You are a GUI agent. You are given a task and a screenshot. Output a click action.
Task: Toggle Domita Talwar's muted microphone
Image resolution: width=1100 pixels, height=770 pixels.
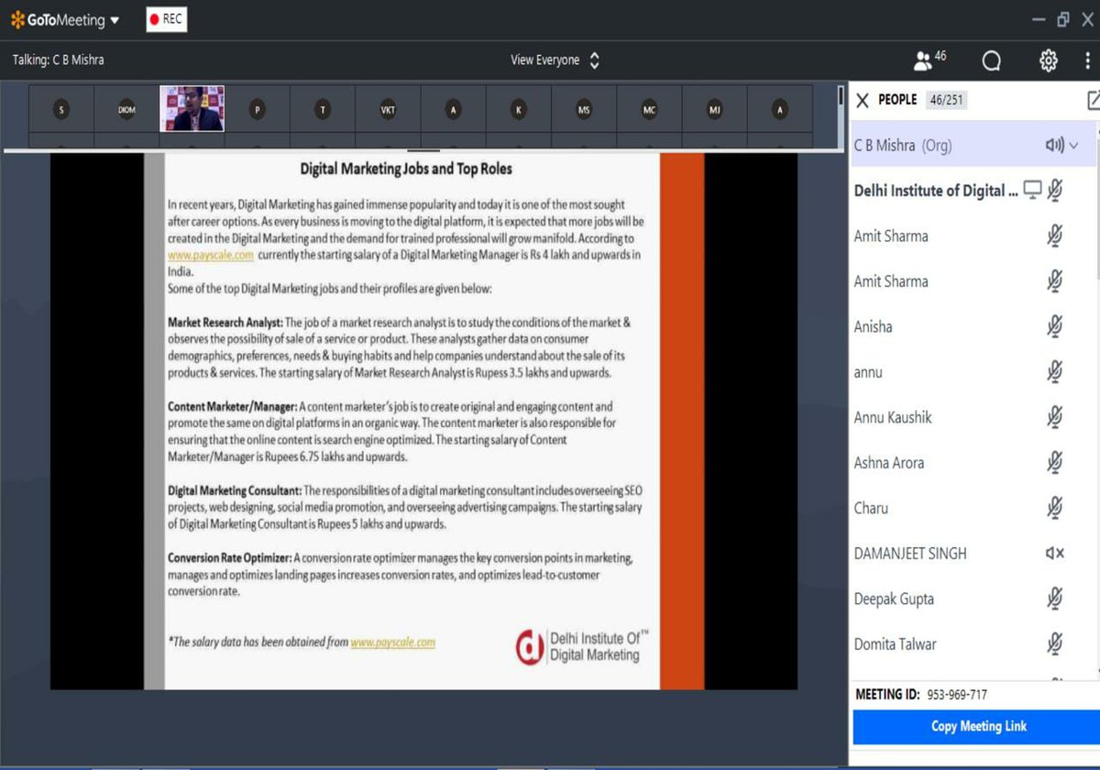coord(1055,644)
